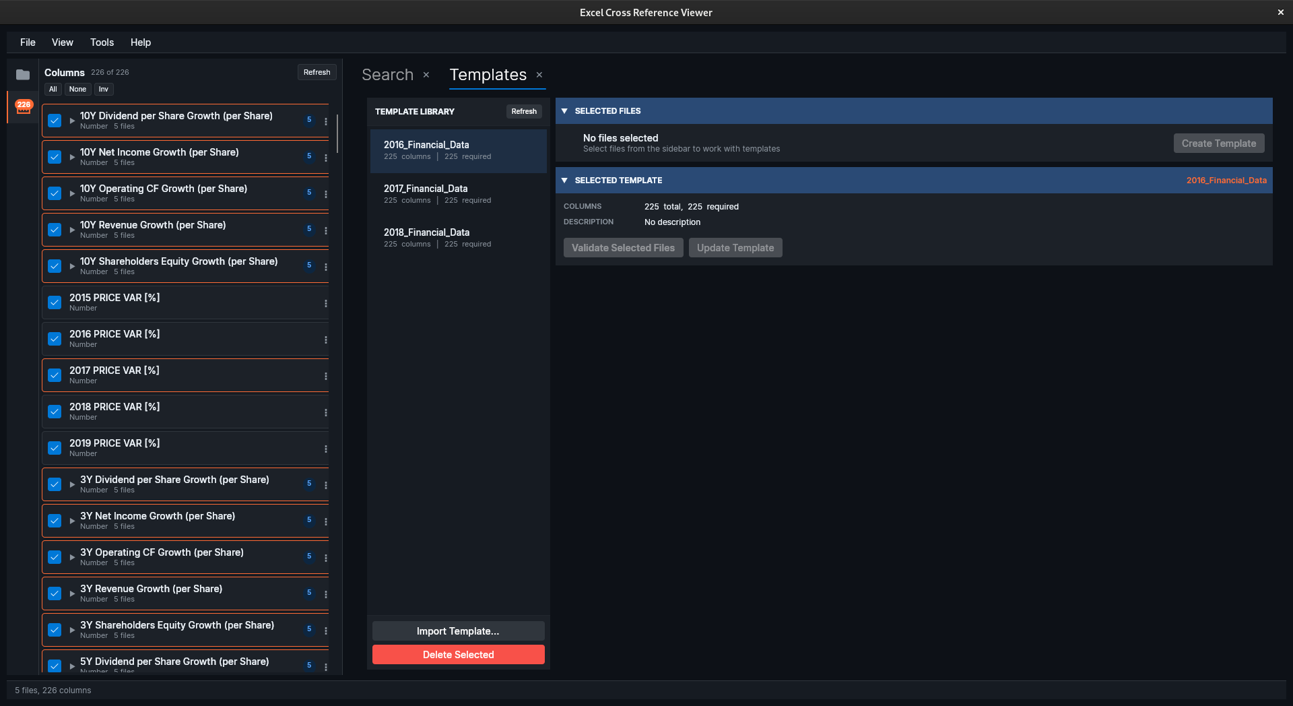Close the Templates tab with its X icon
The width and height of the screenshot is (1293, 706).
point(539,75)
